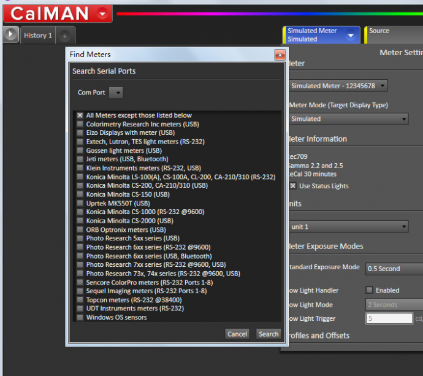Click the Cancel button
Image resolution: width=423 pixels, height=376 pixels.
pyautogui.click(x=237, y=334)
